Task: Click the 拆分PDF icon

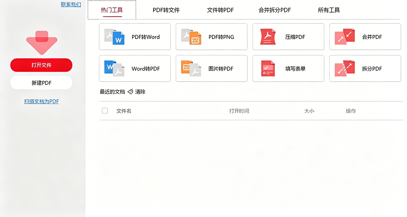Action: click(345, 68)
